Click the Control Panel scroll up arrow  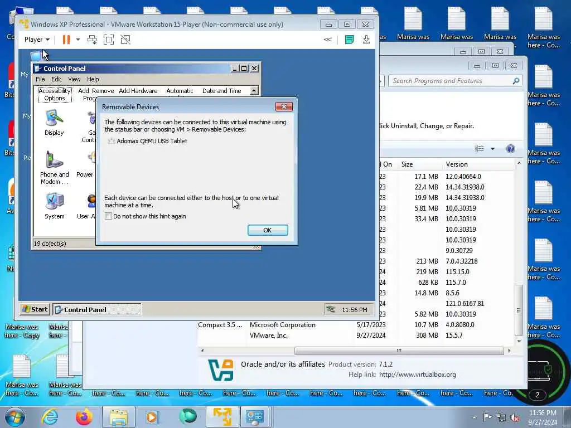[x=254, y=90]
